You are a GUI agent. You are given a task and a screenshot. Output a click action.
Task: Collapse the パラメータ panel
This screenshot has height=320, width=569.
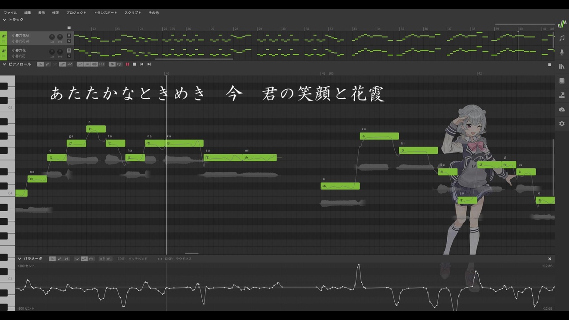(x=20, y=259)
